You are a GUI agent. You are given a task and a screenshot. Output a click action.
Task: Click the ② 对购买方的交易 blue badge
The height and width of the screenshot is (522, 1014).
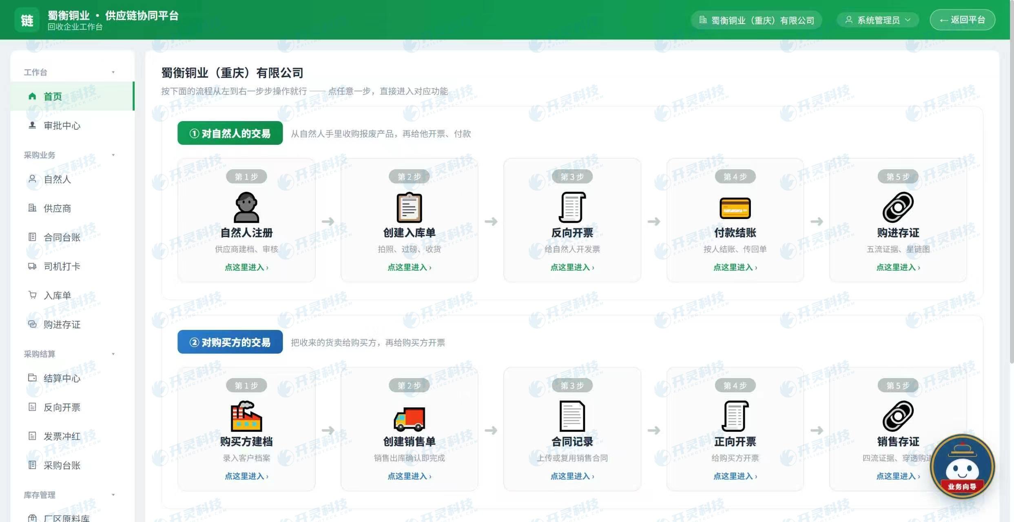pos(230,342)
